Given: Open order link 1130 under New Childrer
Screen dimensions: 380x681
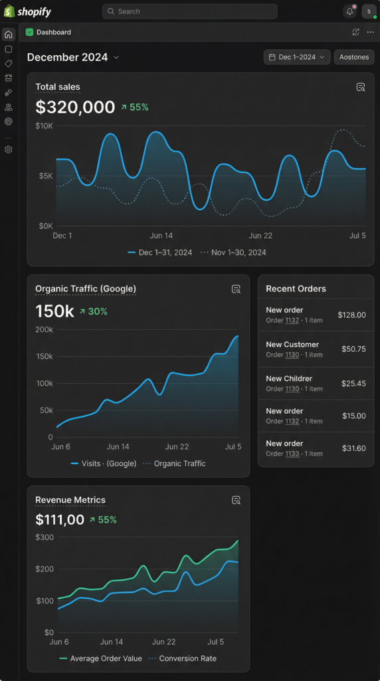Looking at the screenshot, I should click(x=292, y=388).
